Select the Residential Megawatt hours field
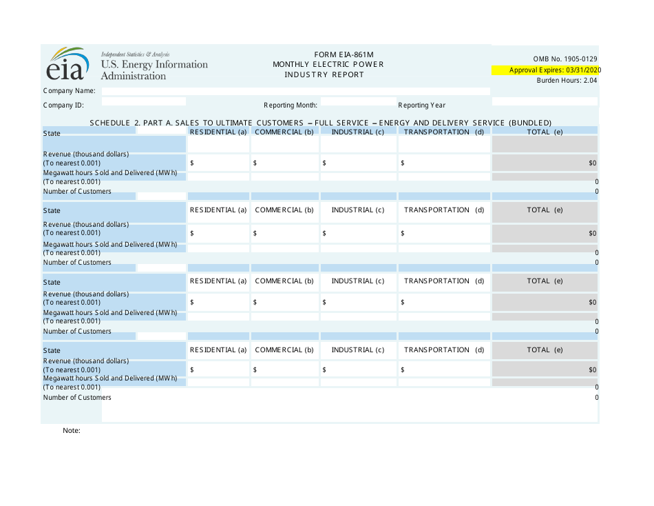The height and width of the screenshot is (506, 654). 217,176
